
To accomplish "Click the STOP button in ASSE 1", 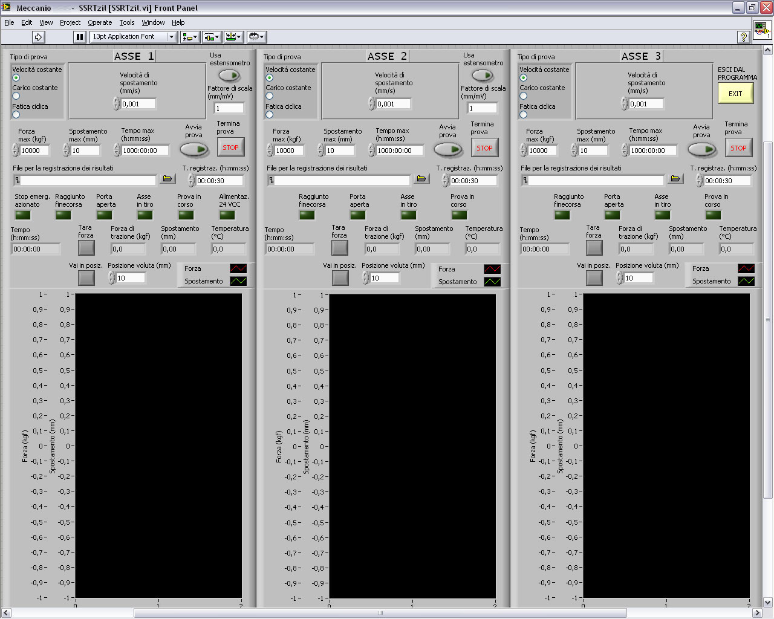I will (230, 147).
